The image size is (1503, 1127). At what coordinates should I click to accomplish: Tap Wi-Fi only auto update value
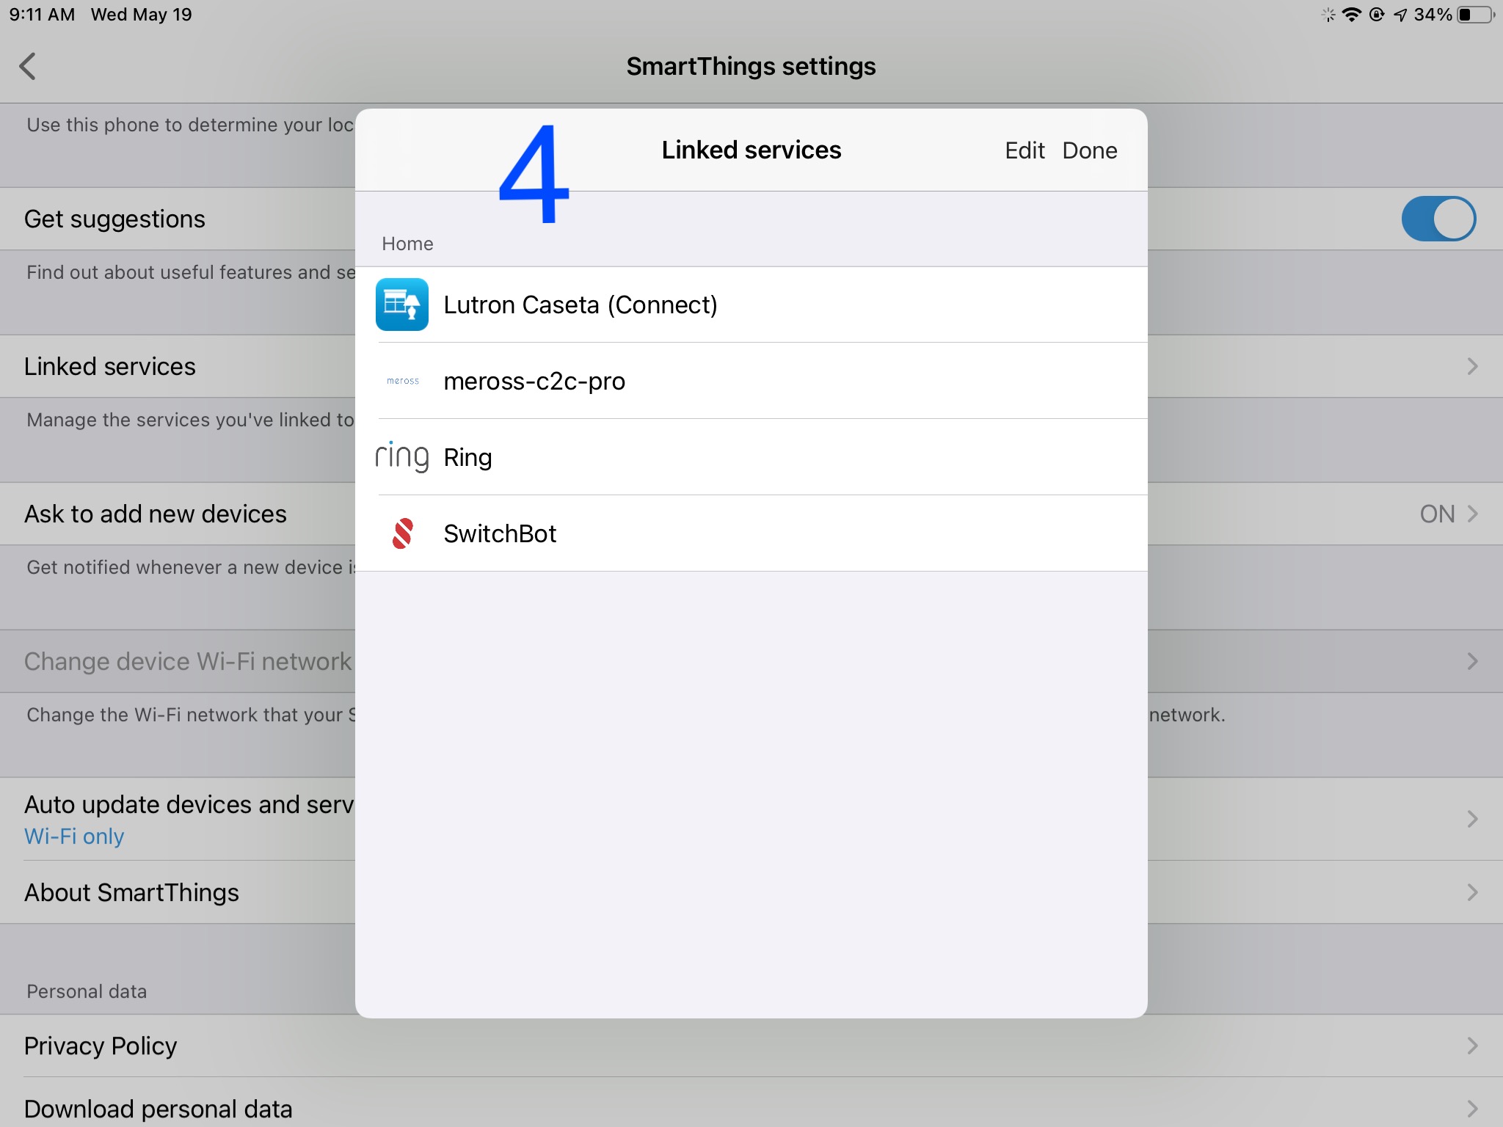pyautogui.click(x=74, y=836)
